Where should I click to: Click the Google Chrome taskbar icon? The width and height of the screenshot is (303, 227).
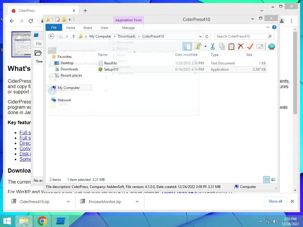[x=42, y=221]
